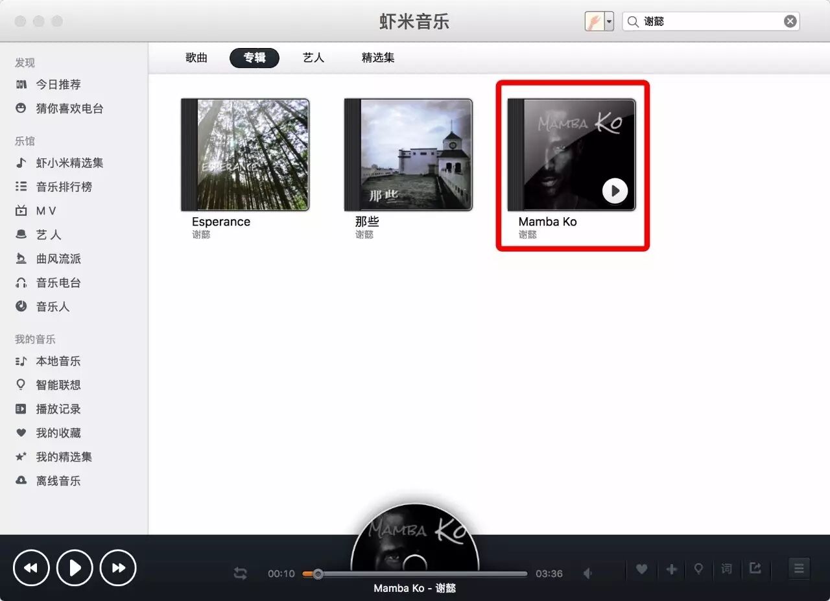Open 播放记录 play history

(58, 409)
